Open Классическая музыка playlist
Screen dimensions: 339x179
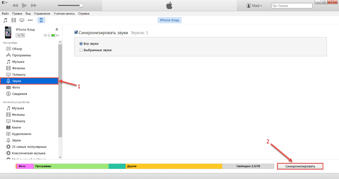(x=29, y=153)
